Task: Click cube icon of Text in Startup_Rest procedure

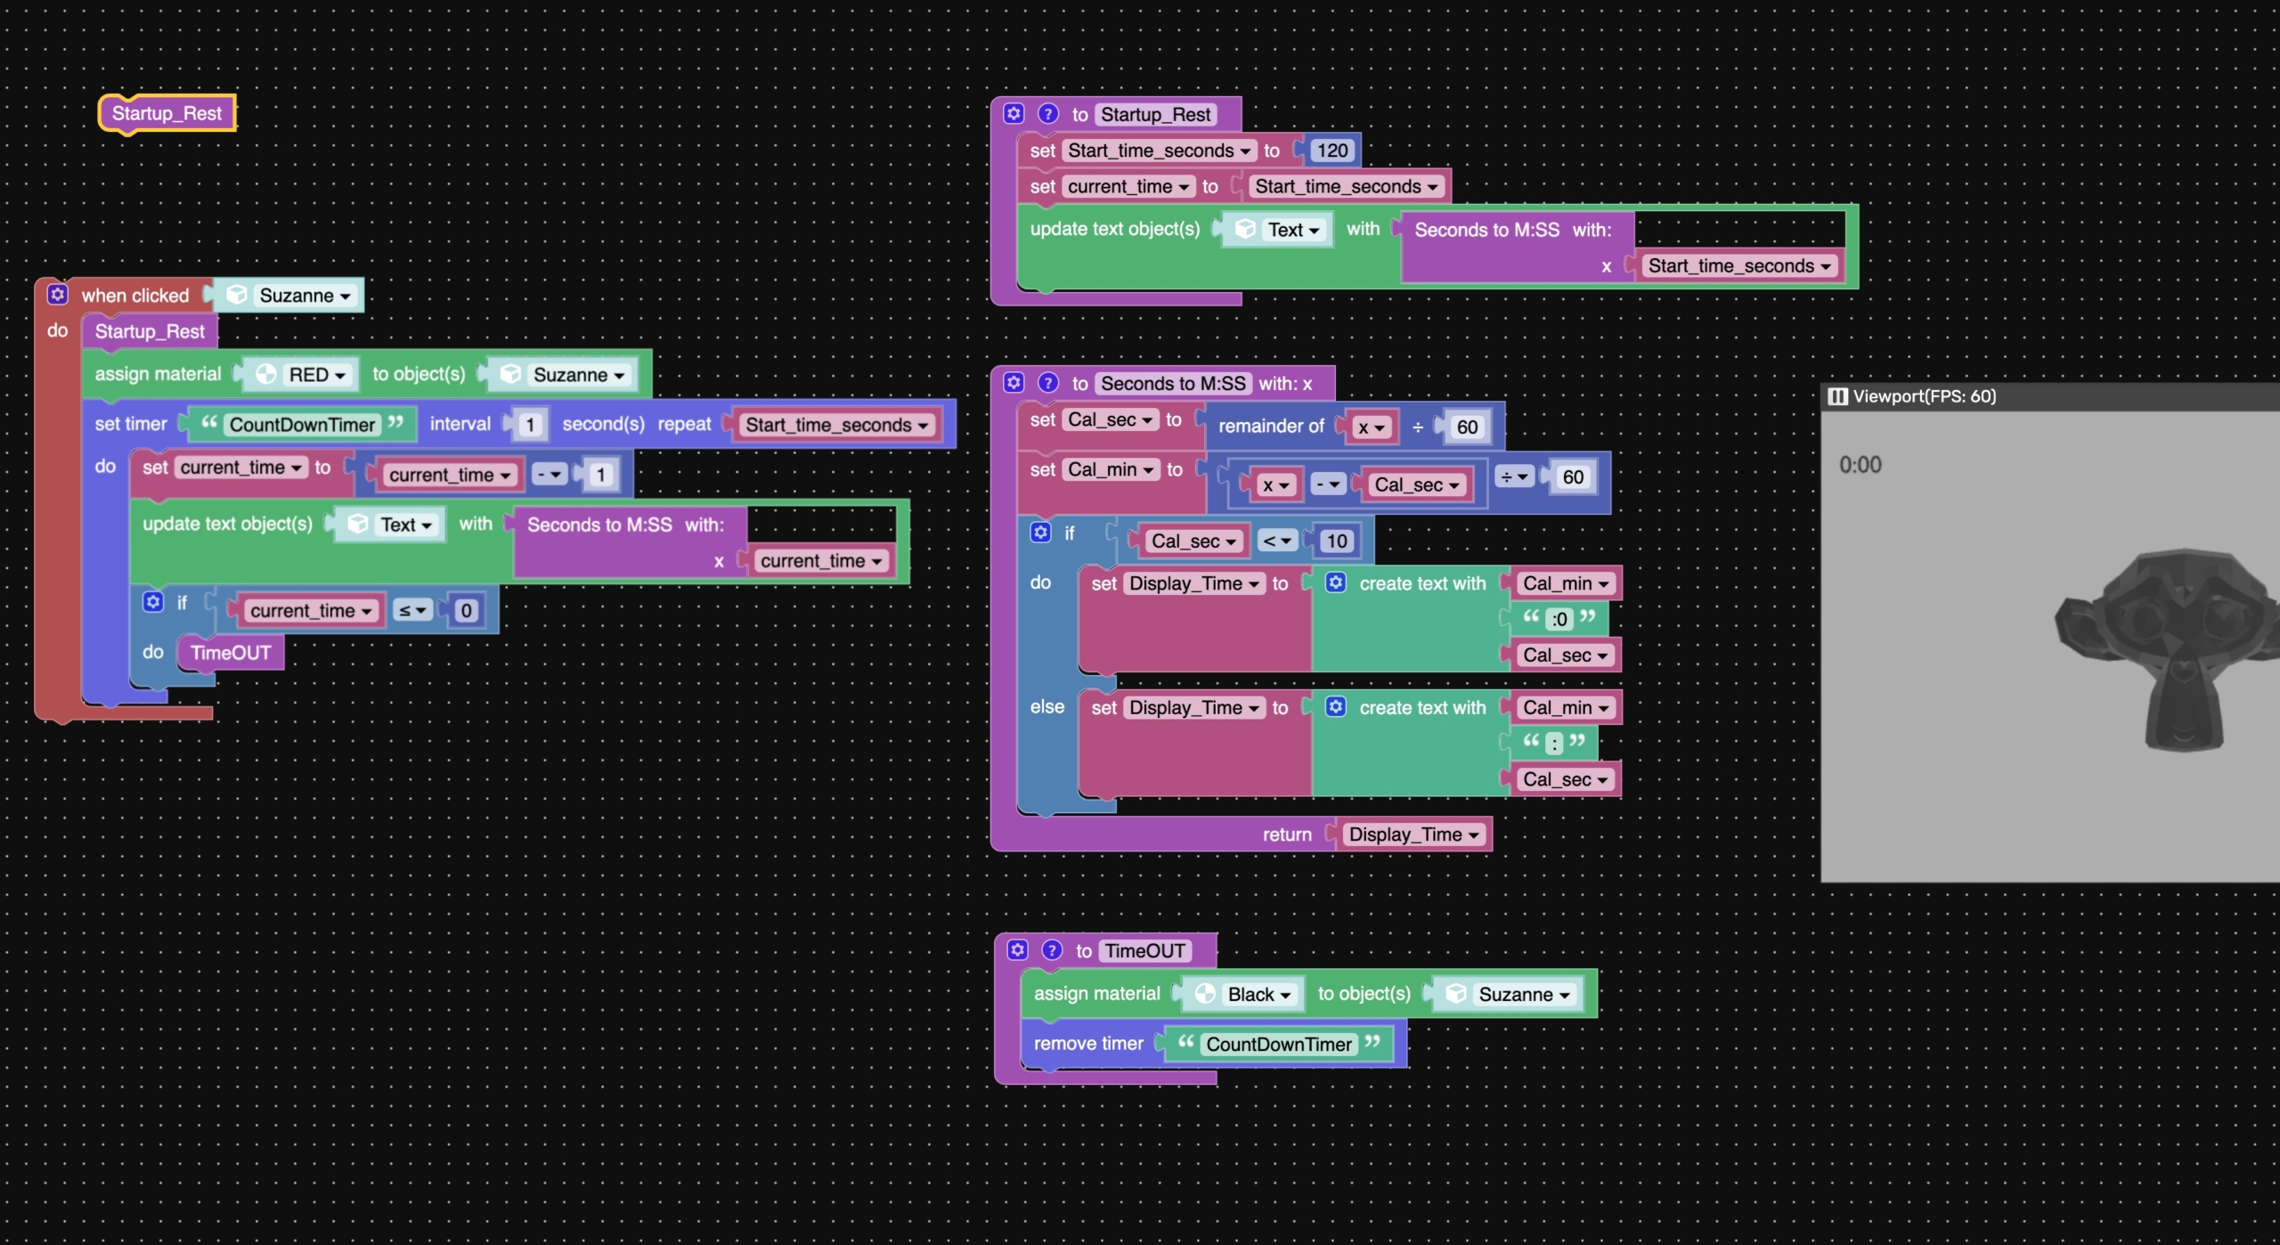Action: [1245, 229]
